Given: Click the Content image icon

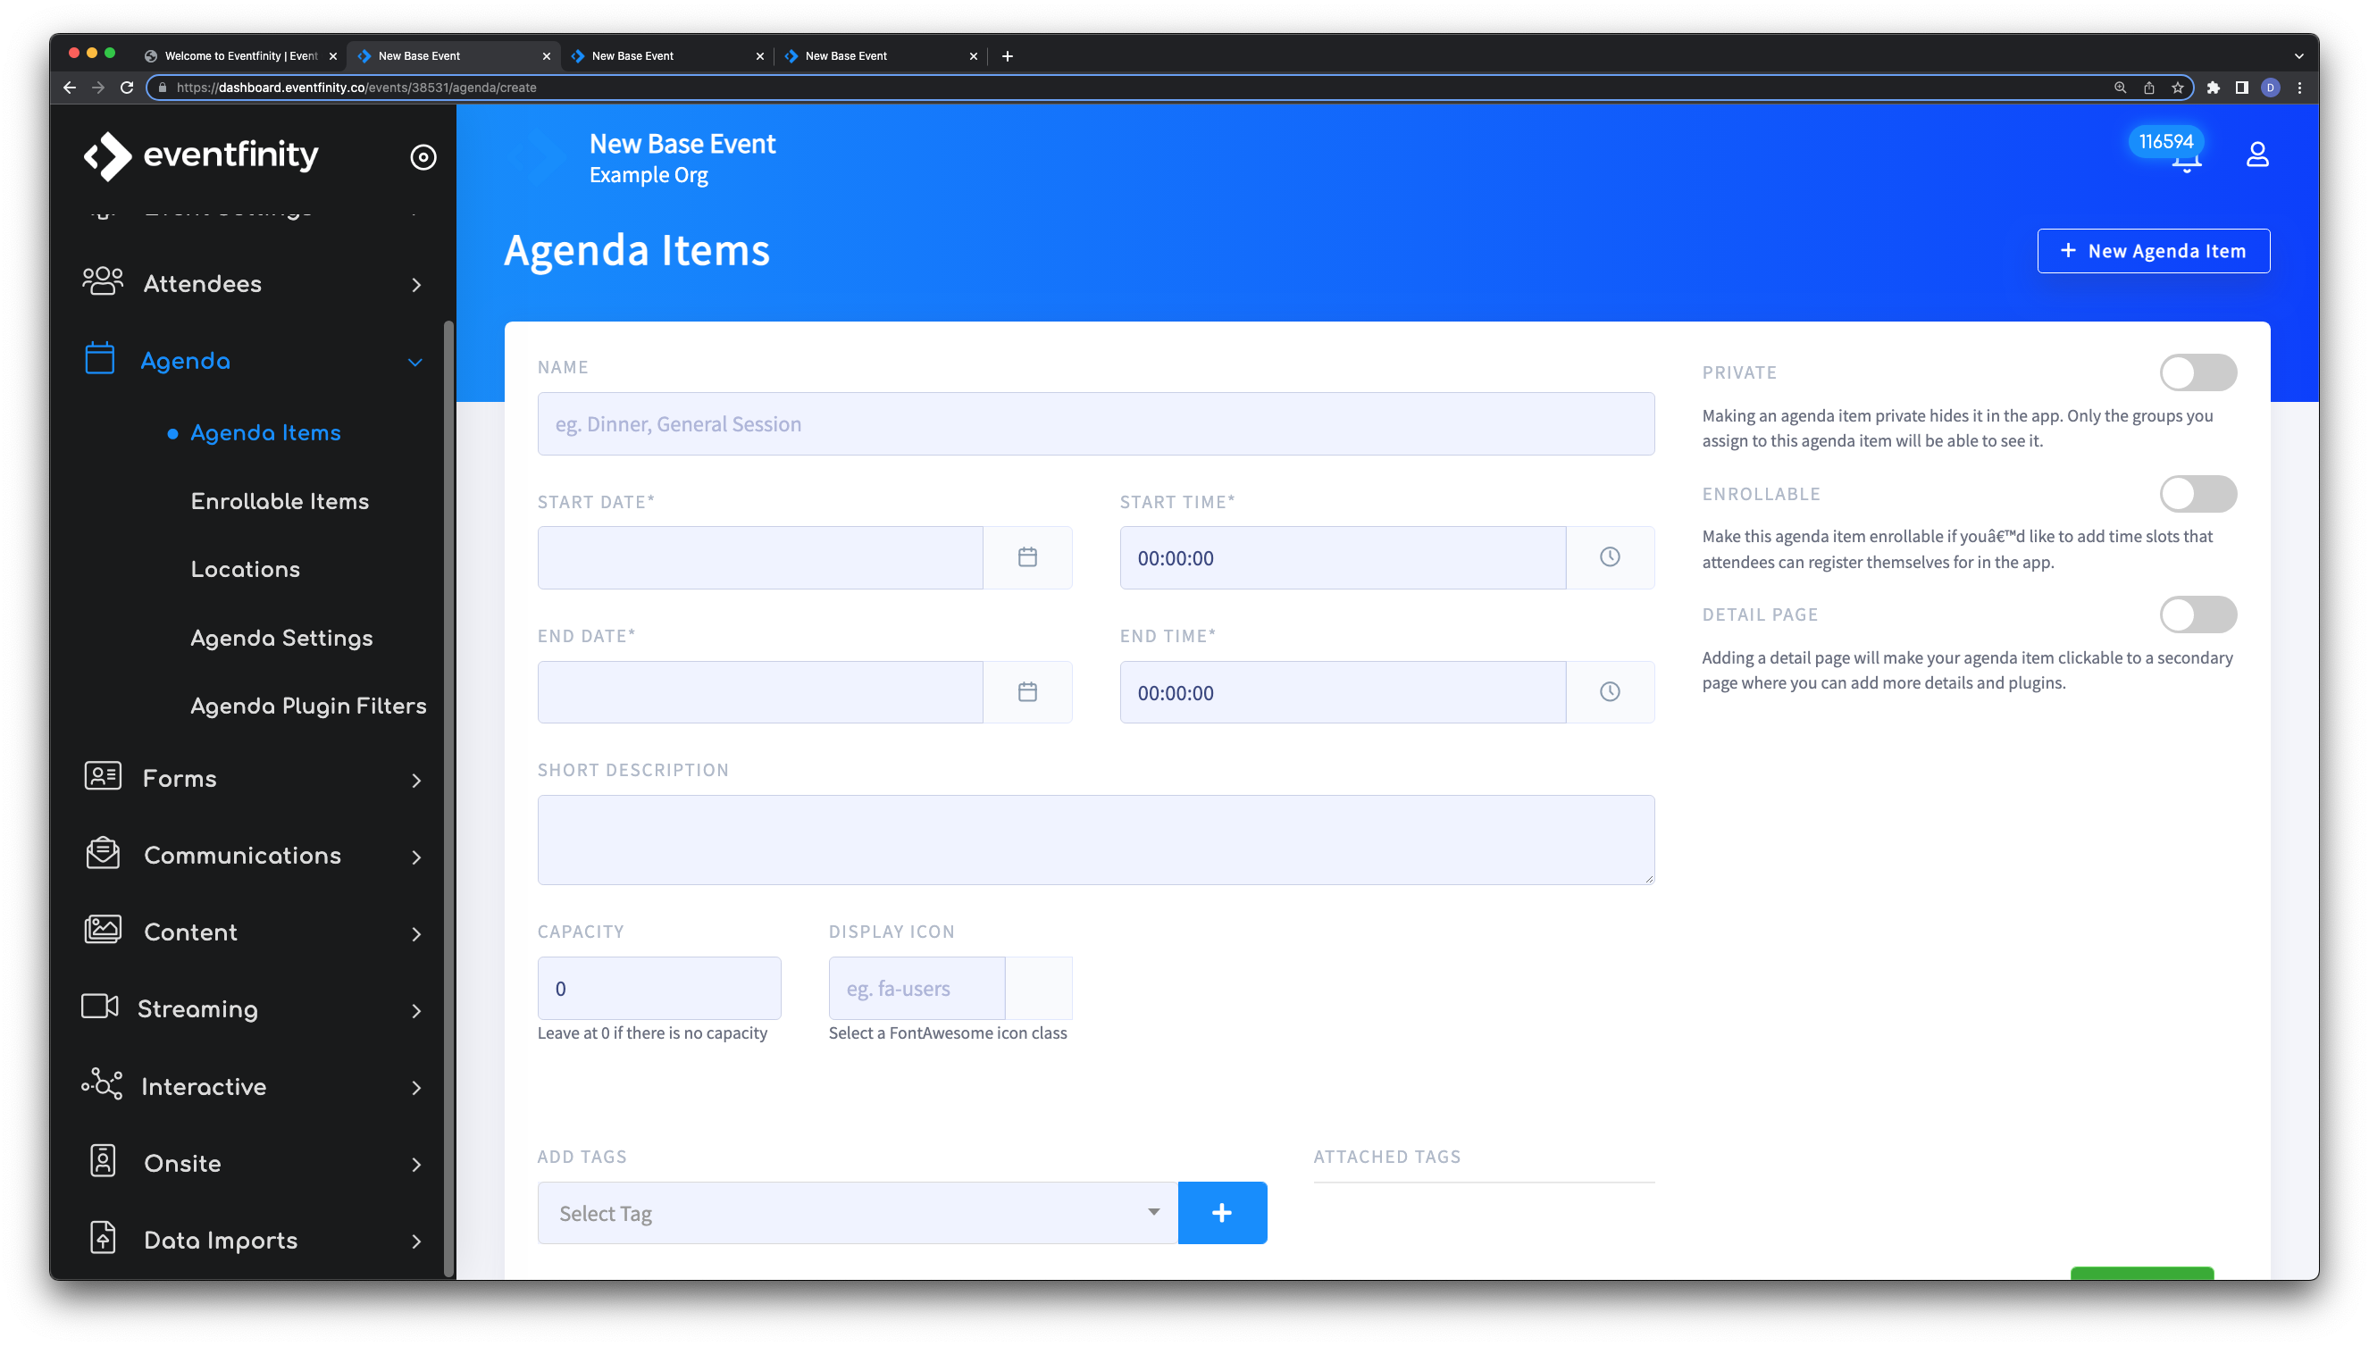Looking at the screenshot, I should click(103, 930).
